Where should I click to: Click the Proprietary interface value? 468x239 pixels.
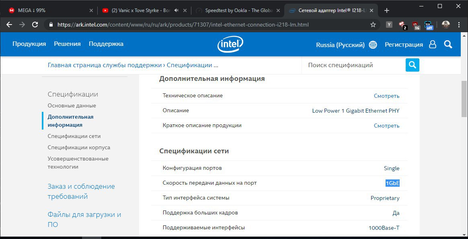[x=385, y=198]
